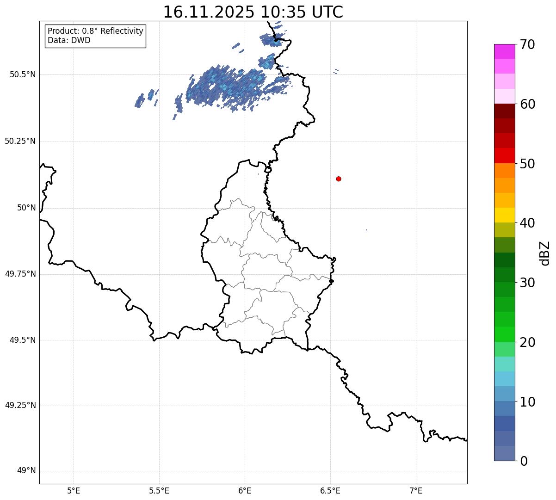
Task: Click the 5°E longitude label
Action: pos(74,490)
